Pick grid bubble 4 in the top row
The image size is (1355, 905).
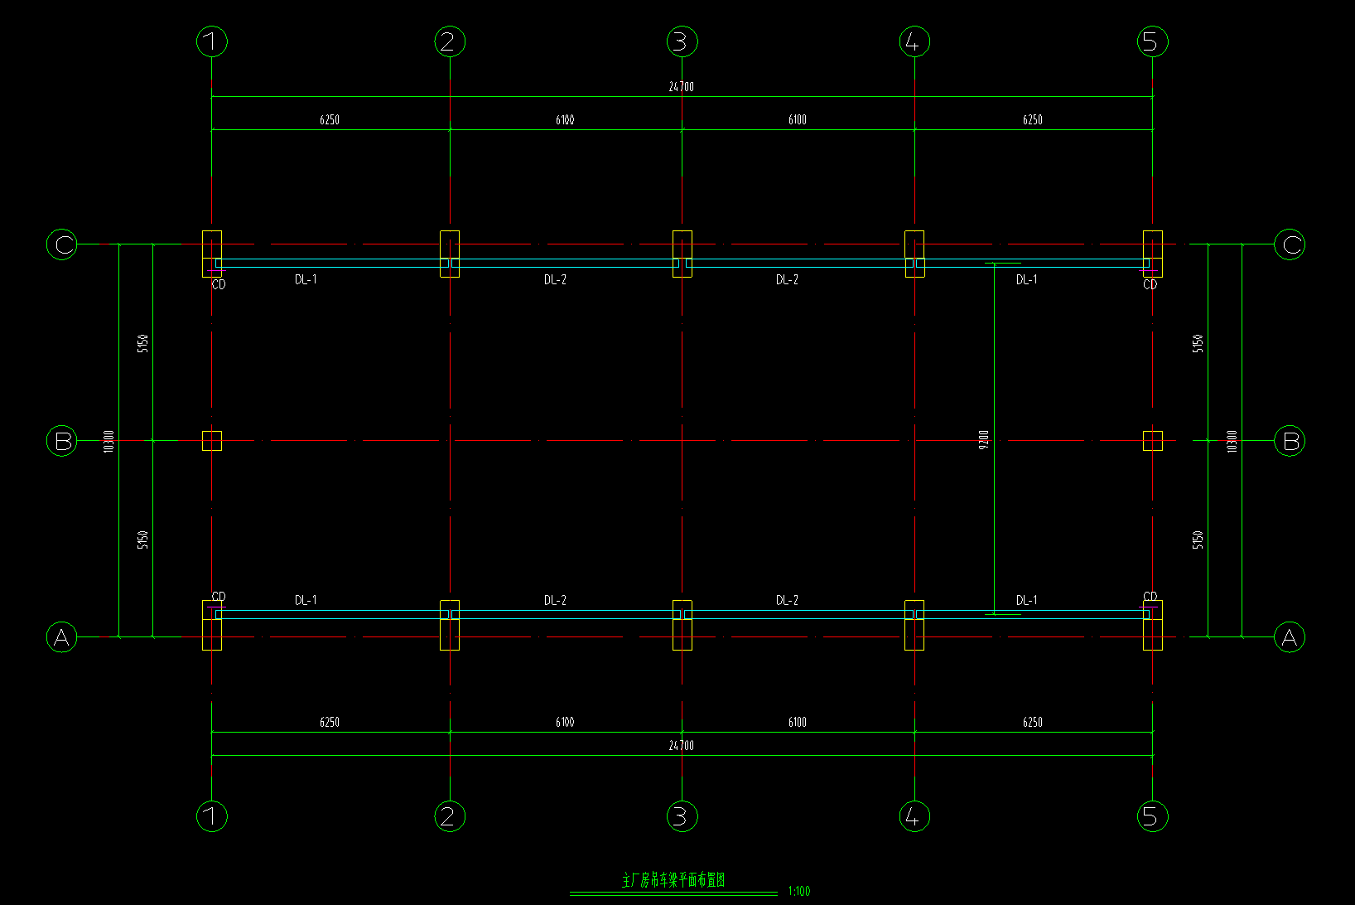(914, 41)
